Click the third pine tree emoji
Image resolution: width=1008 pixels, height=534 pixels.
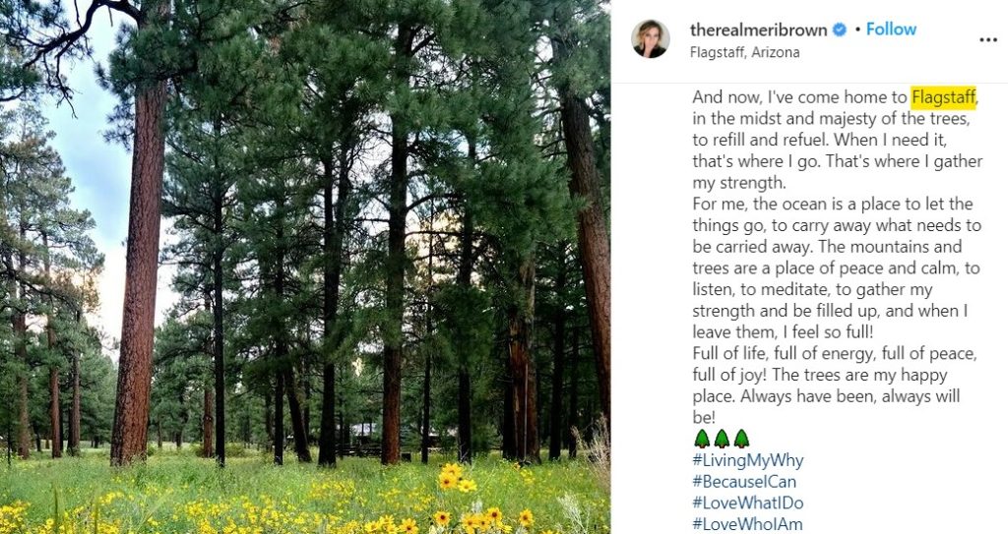[741, 438]
